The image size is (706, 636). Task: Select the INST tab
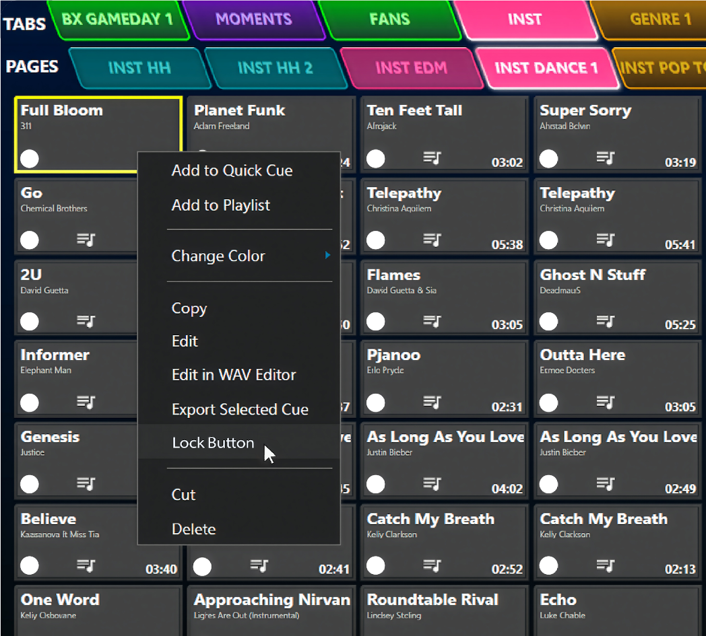click(x=525, y=20)
